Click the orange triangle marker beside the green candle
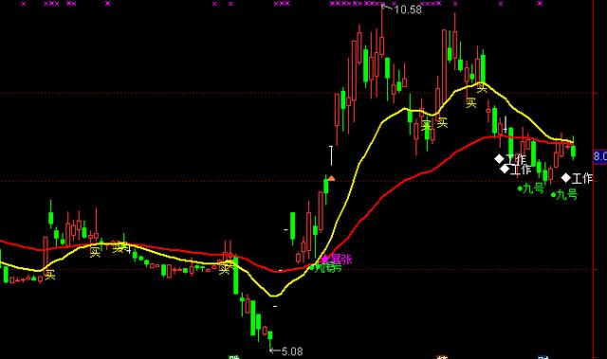This screenshot has width=607, height=359. tap(331, 178)
